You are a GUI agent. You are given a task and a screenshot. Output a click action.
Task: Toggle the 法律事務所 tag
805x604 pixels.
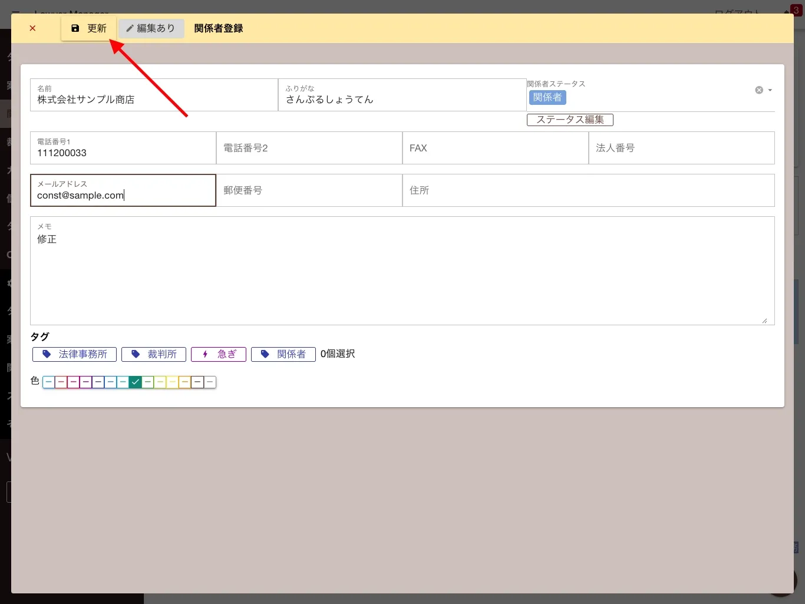(x=74, y=354)
